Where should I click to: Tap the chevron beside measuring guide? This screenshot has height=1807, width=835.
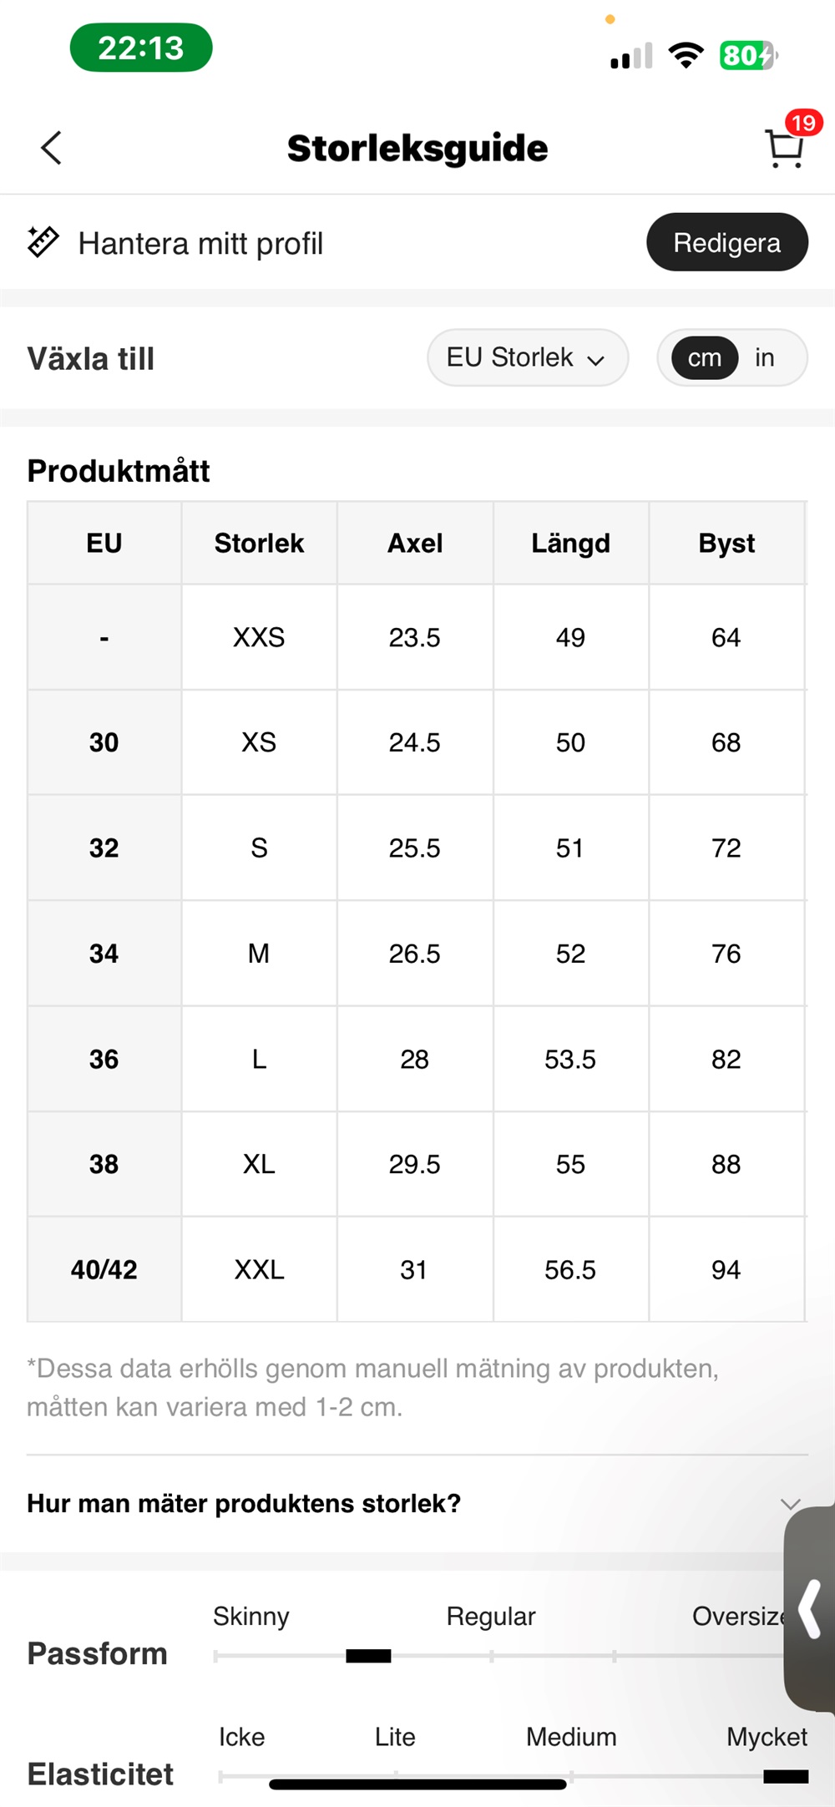point(790,1504)
